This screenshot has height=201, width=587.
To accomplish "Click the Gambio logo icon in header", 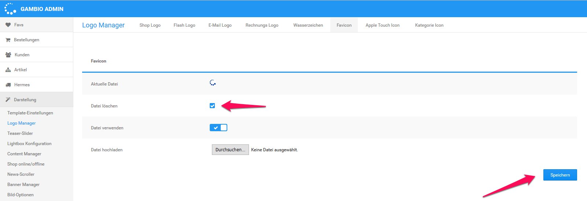I will pos(10,9).
